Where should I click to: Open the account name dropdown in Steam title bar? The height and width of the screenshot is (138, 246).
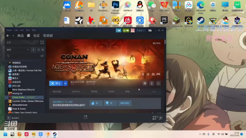click(x=140, y=30)
